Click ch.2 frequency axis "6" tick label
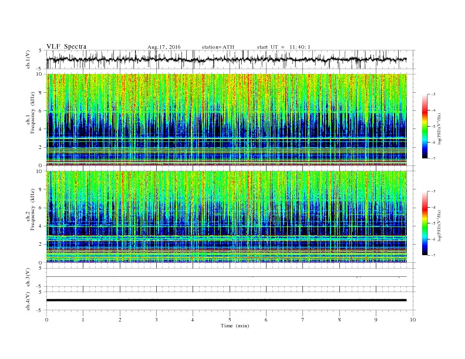This screenshot has height=359, width=465. pos(41,208)
